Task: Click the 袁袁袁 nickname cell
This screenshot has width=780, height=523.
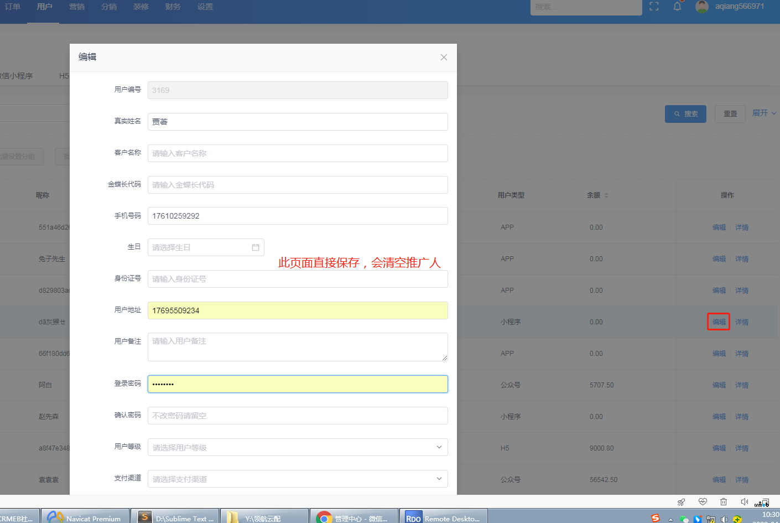Action: [x=49, y=480]
